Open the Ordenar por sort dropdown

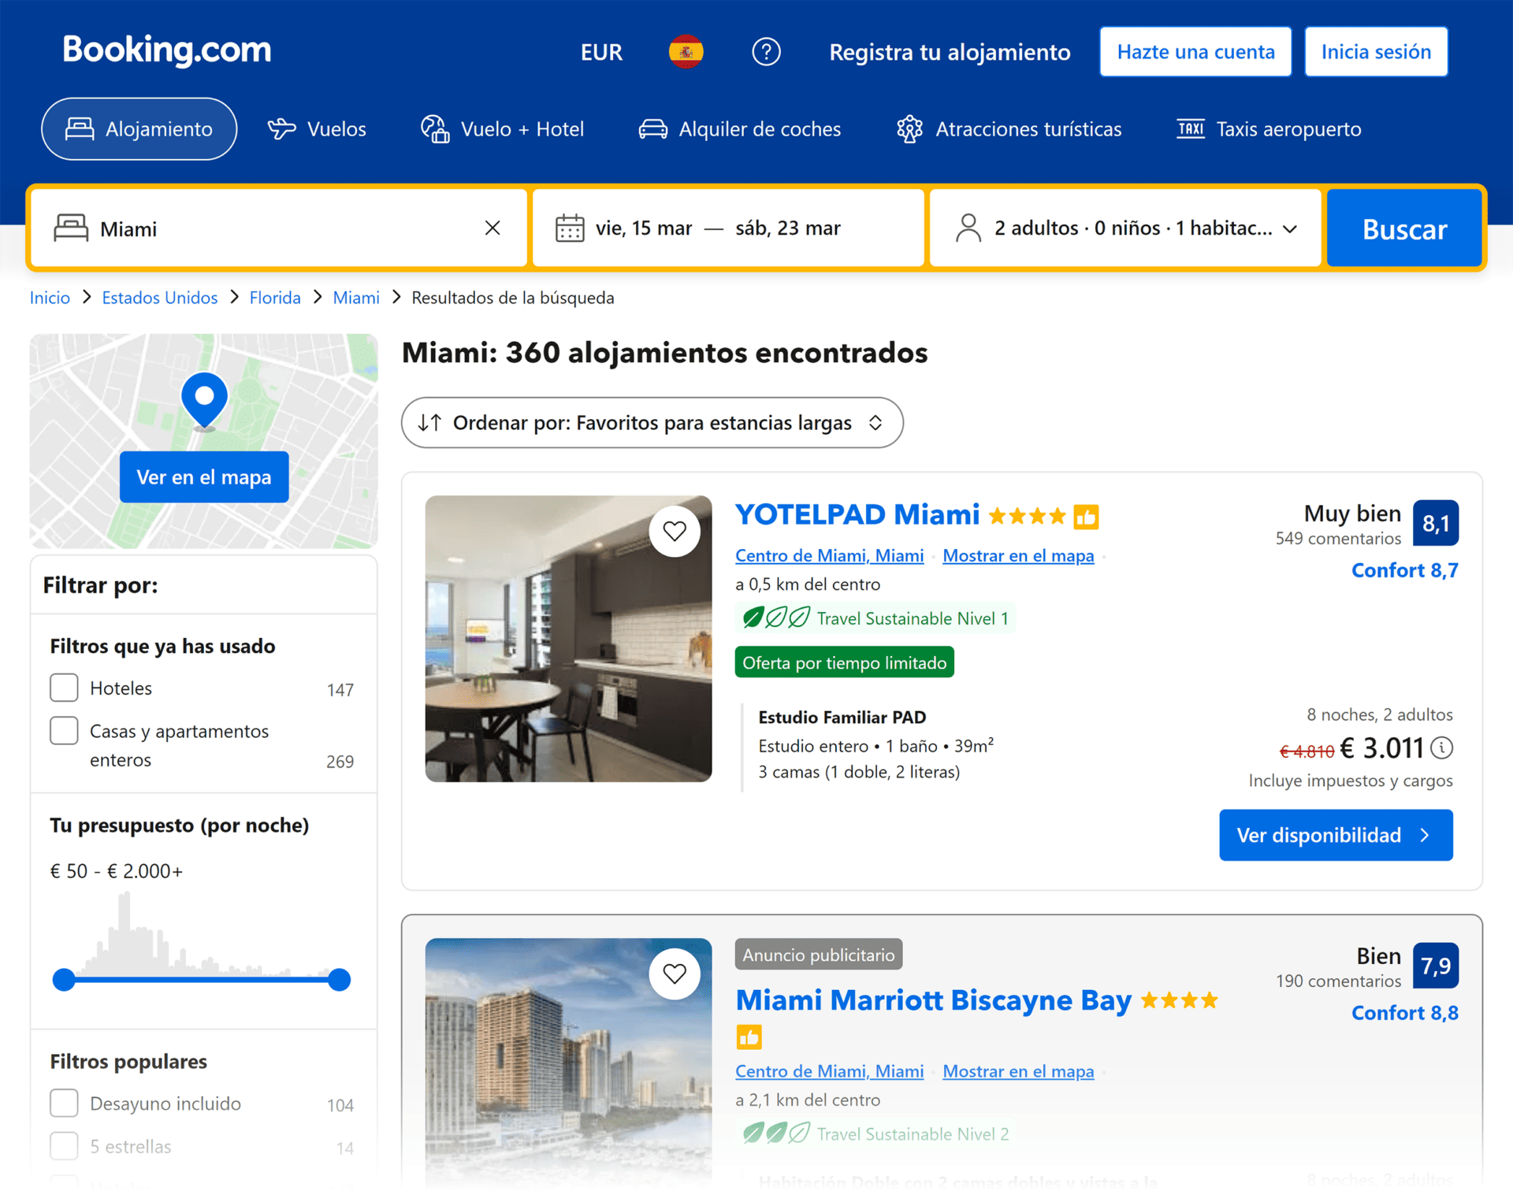[x=652, y=423]
